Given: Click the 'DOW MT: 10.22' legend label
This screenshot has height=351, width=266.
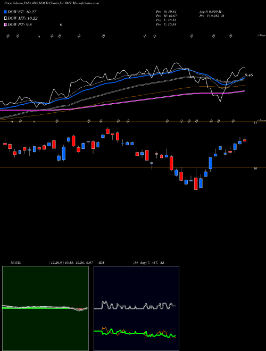Looking at the screenshot, I should pos(23,19).
